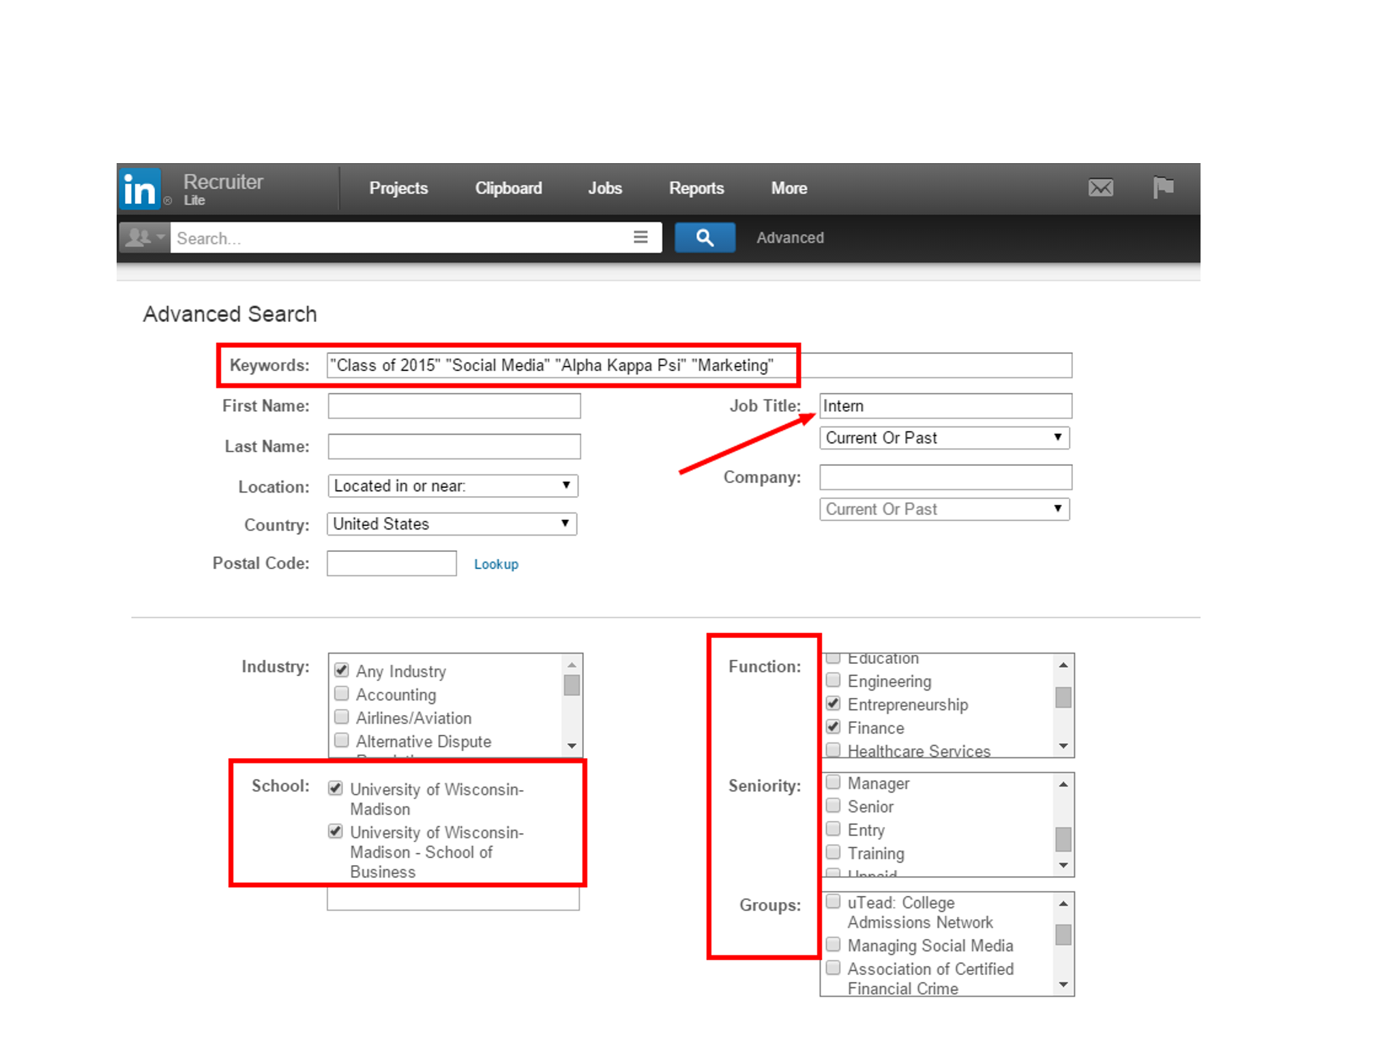Click into the Company field

pyautogui.click(x=945, y=478)
